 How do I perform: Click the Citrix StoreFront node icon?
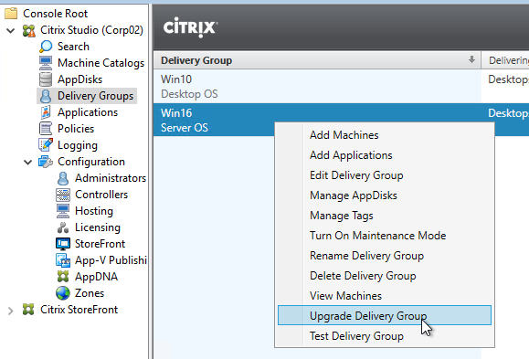pos(28,310)
